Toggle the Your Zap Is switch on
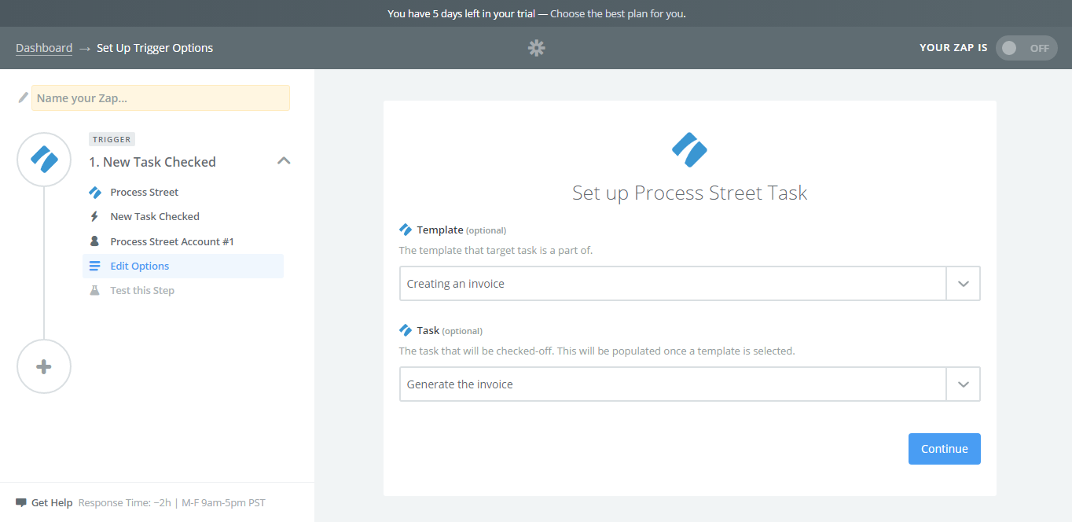The width and height of the screenshot is (1072, 522). click(1026, 48)
